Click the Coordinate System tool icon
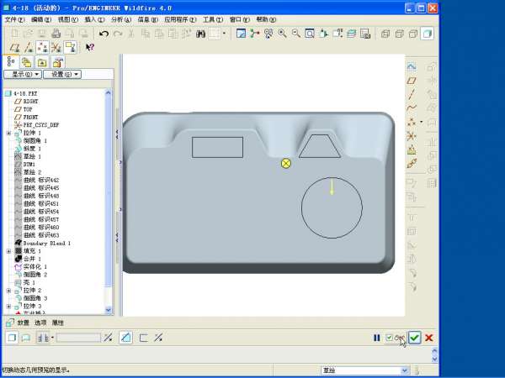This screenshot has width=505, height=378. point(412,136)
